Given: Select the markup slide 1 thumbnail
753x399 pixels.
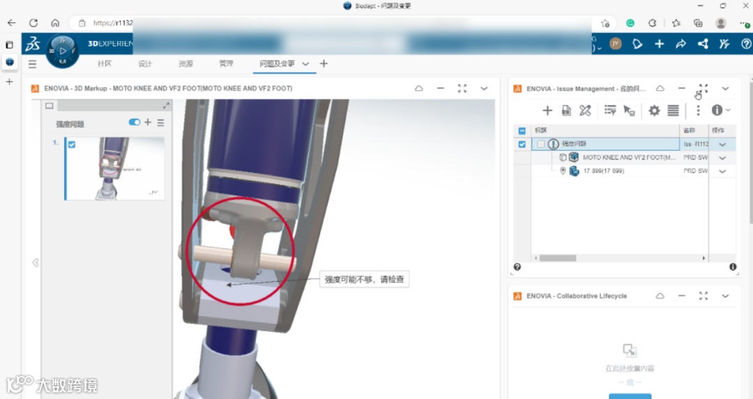Looking at the screenshot, I should point(115,168).
